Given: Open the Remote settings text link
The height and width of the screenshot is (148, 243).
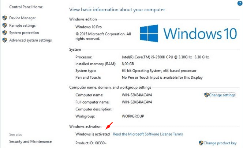Looking at the screenshot, I should pos(22,26).
